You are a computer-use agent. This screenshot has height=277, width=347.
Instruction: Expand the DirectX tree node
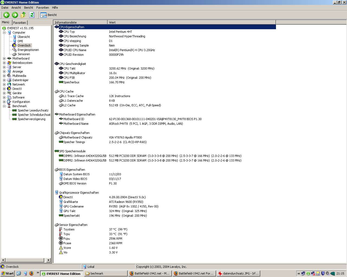click(x=4, y=89)
